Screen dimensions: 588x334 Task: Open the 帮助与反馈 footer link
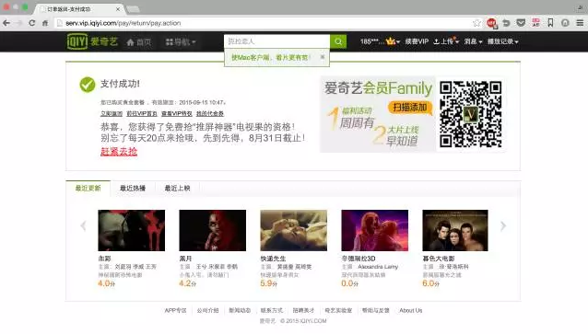click(376, 310)
